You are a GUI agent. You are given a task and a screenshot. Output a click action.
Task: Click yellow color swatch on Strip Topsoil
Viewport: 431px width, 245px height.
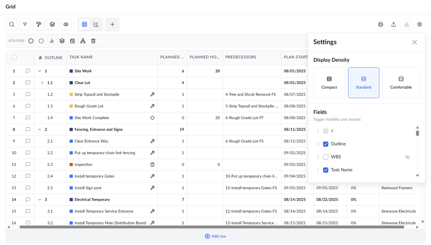pyautogui.click(x=71, y=94)
